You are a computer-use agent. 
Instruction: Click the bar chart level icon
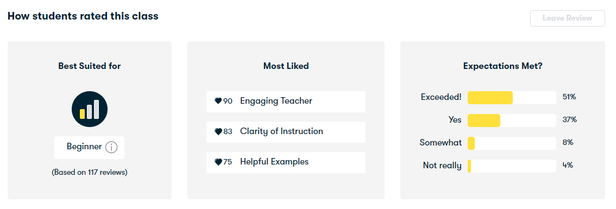(90, 109)
